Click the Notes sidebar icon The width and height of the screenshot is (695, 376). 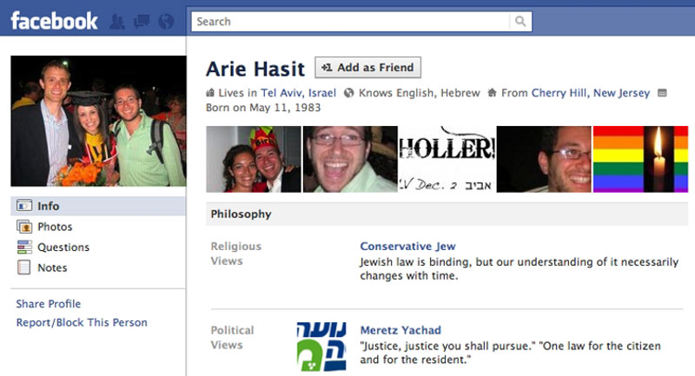24,267
